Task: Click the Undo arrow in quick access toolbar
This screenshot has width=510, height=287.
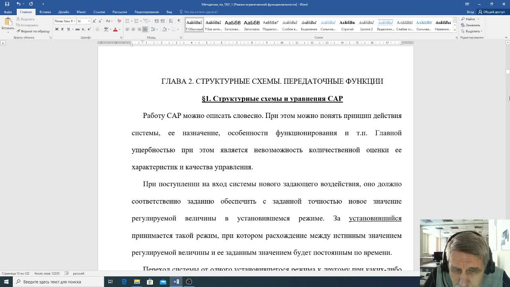Action: 18,4
